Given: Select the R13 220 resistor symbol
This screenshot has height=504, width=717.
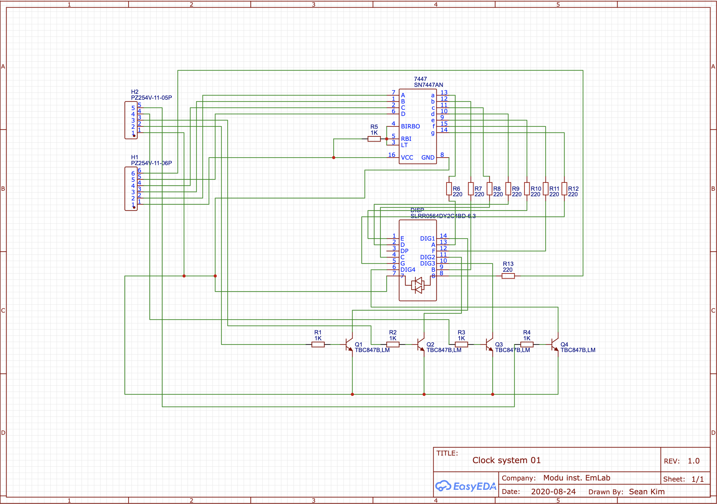Looking at the screenshot, I should click(508, 276).
